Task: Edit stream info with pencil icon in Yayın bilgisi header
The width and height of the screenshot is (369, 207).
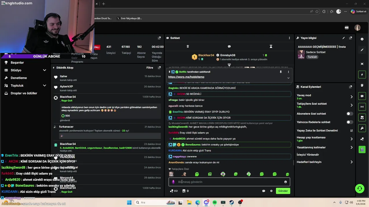Action: 344,38
